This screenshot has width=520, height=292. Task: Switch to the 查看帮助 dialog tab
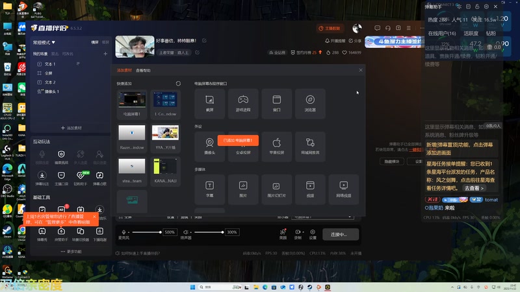pos(143,70)
